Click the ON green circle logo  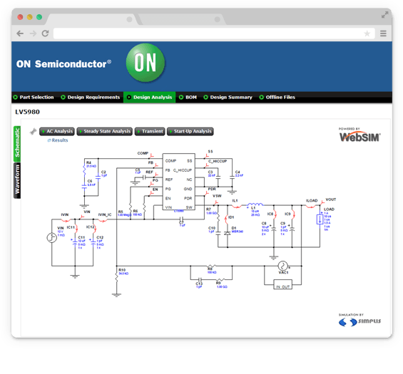146,63
